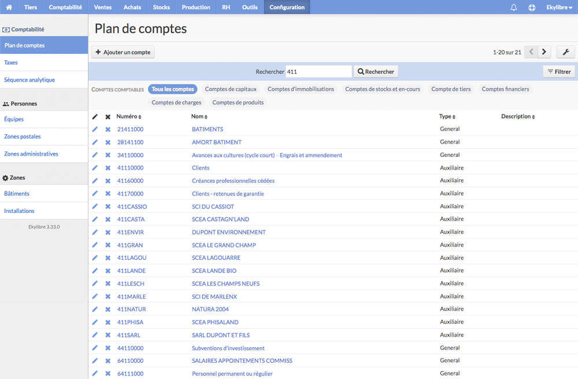Sort the table by Type column
Screen dimensions: 578x379
coord(447,116)
